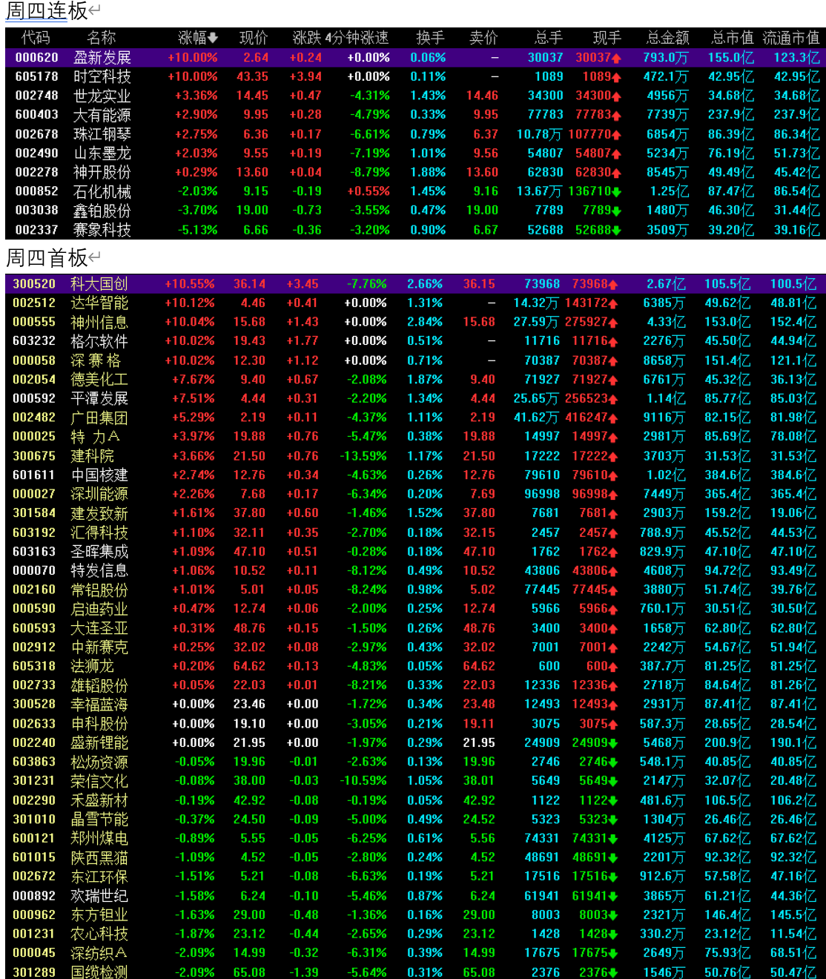826x979 pixels.
Task: Click the 代码 column header
Action: [x=36, y=38]
